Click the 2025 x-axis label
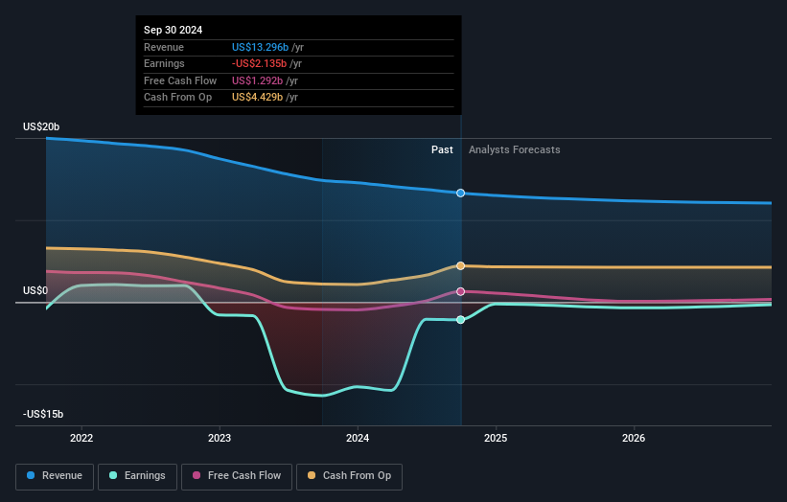The image size is (787, 502). pyautogui.click(x=496, y=438)
